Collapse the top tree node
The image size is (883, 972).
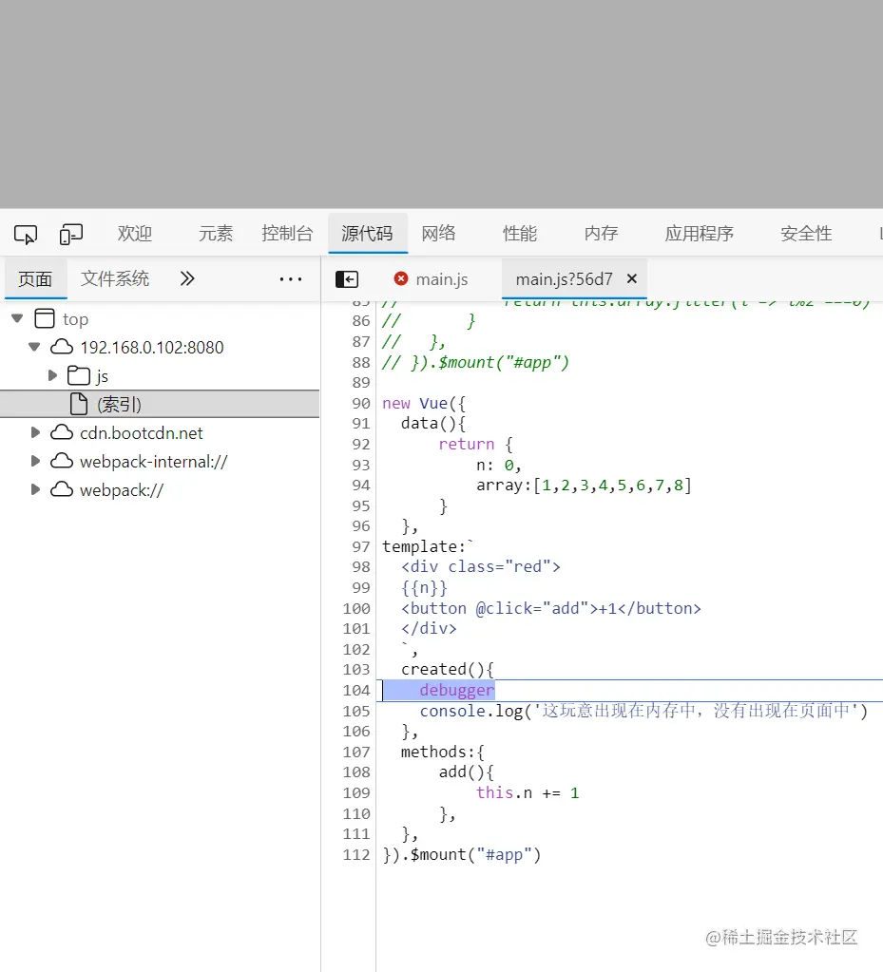point(16,318)
